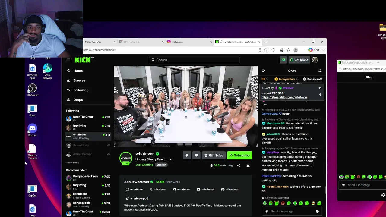This screenshot has height=217, width=386.
Task: Click the whatever stream video player
Action: [x=186, y=106]
